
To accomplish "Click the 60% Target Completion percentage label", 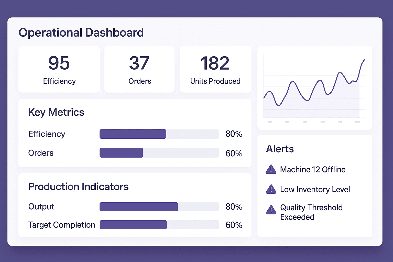I will tap(234, 225).
